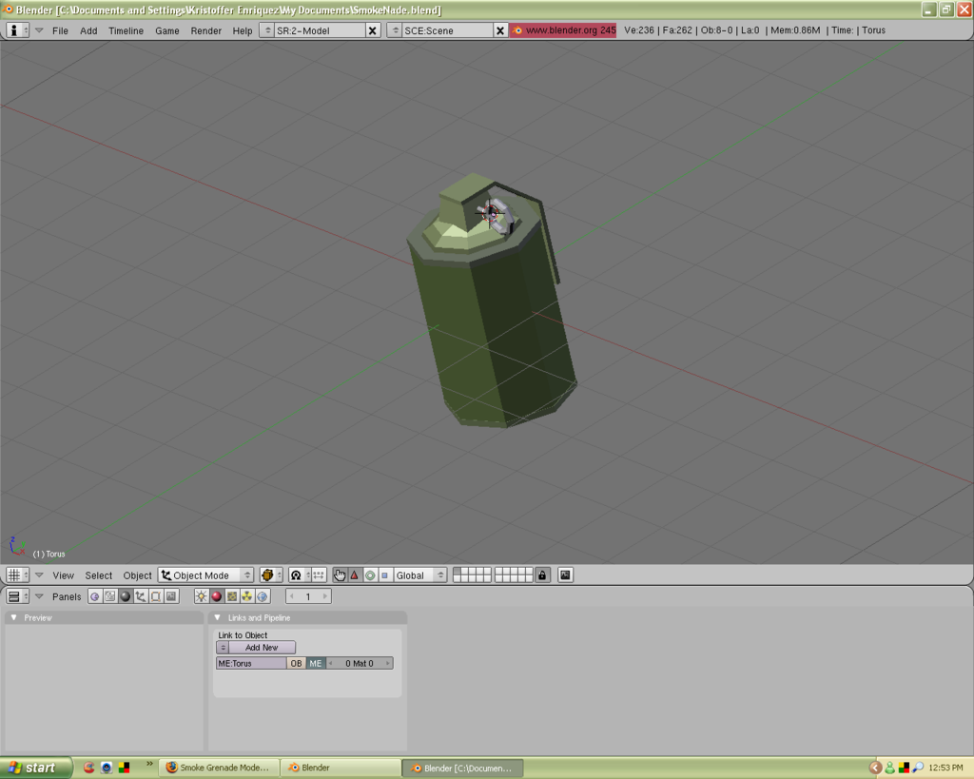The height and width of the screenshot is (779, 974).
Task: Toggle the ME link button
Action: click(316, 663)
